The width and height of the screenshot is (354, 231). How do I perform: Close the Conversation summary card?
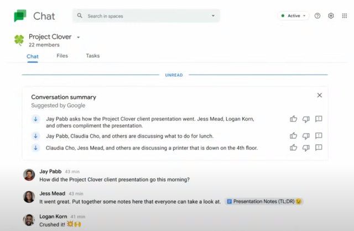[x=319, y=95]
